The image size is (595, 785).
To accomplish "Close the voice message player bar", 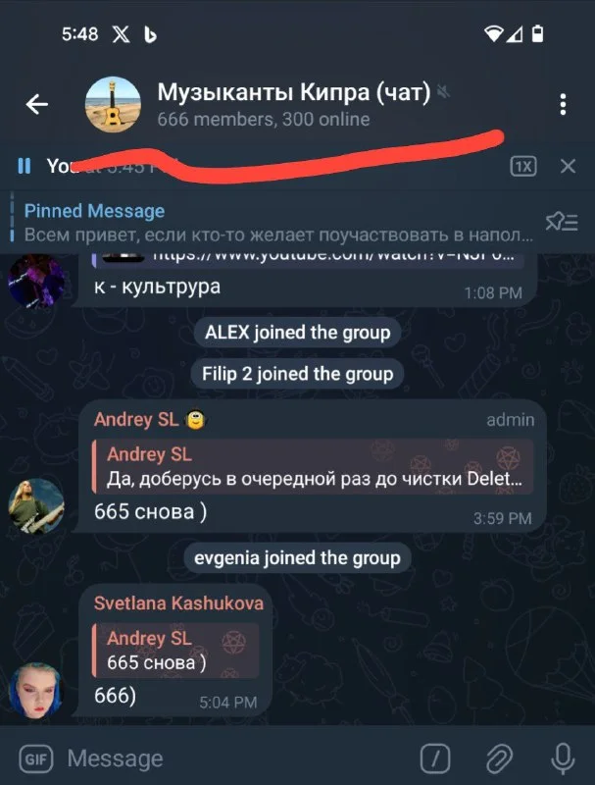I will coord(568,166).
